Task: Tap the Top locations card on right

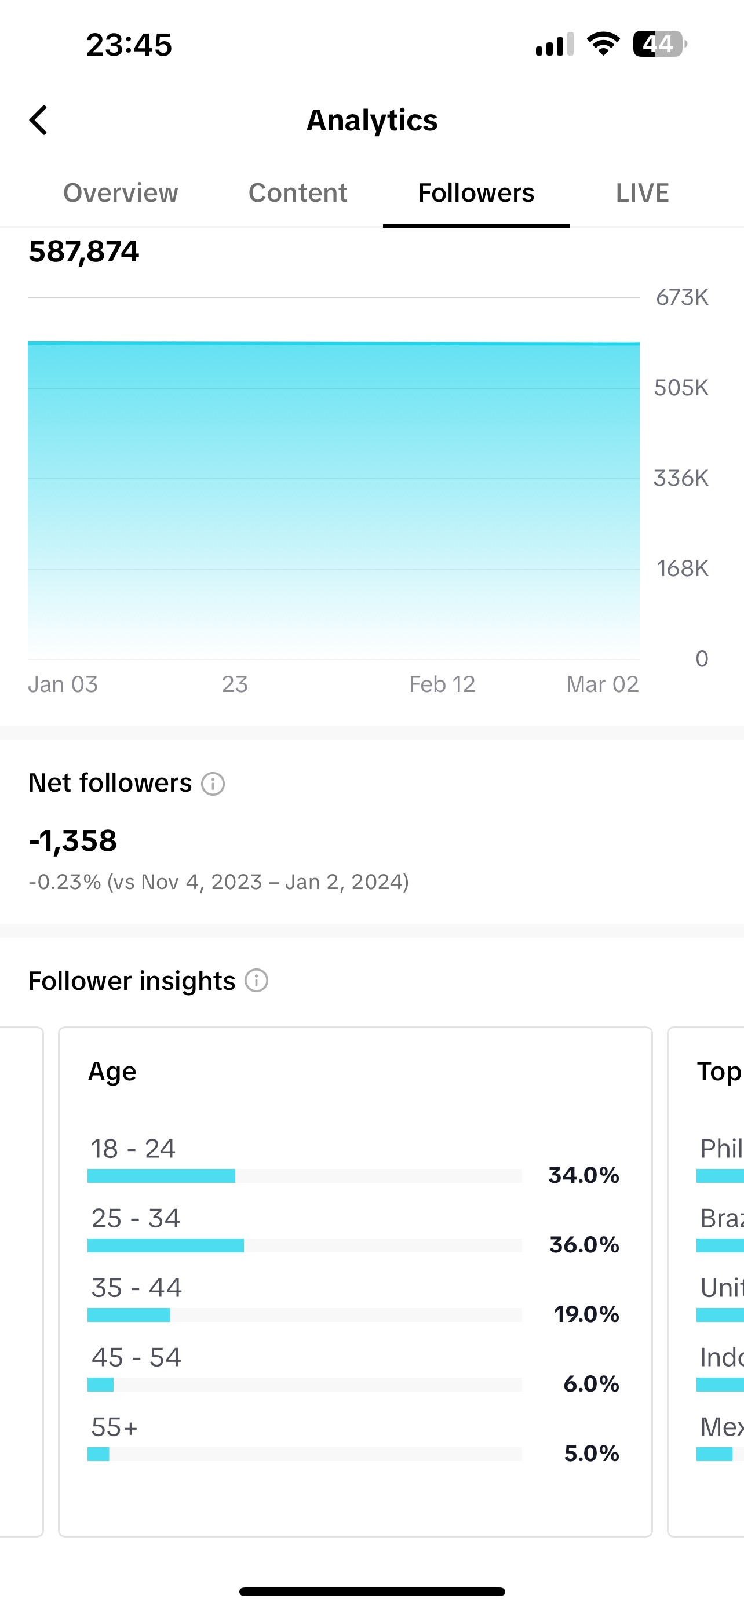Action: coord(706,1281)
